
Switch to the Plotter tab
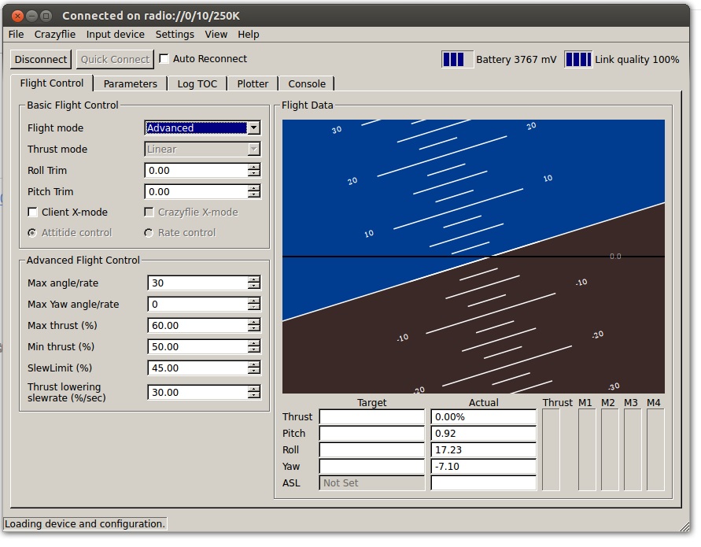(x=253, y=83)
